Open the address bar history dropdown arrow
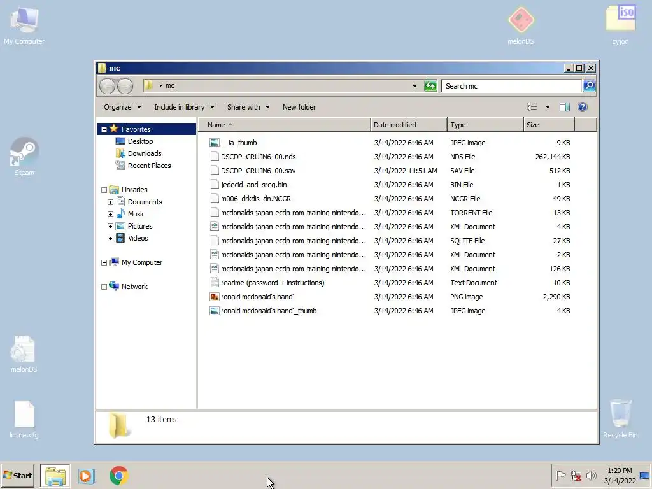 pyautogui.click(x=415, y=86)
